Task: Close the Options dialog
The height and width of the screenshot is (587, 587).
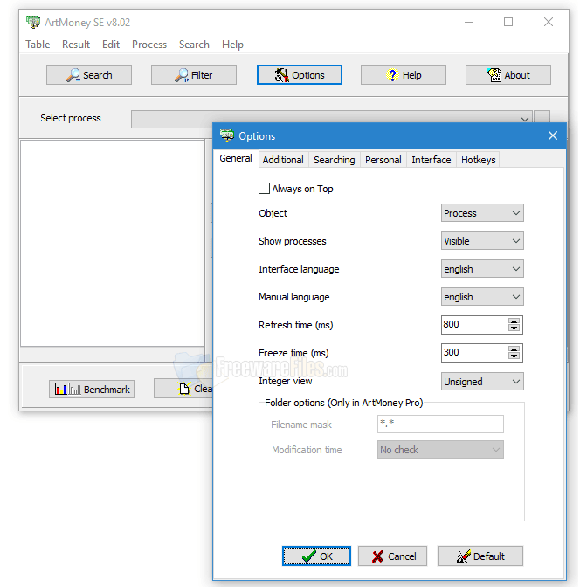Action: point(553,135)
